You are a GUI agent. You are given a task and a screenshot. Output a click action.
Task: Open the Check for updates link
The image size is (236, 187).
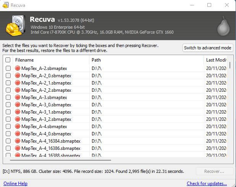point(207,184)
